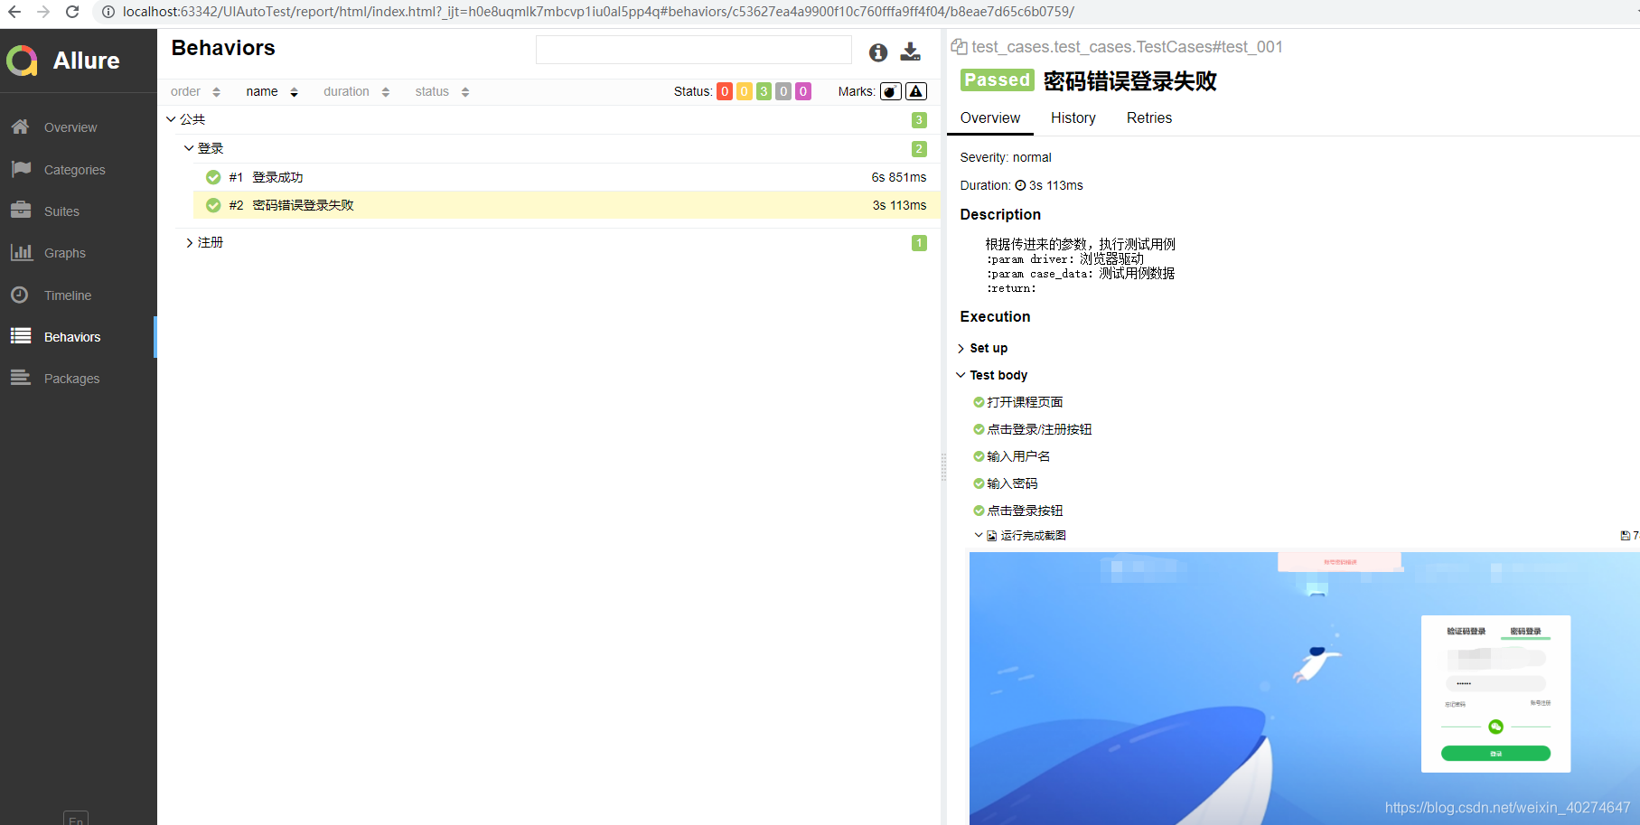Sort by duration column
The width and height of the screenshot is (1640, 825).
357,91
